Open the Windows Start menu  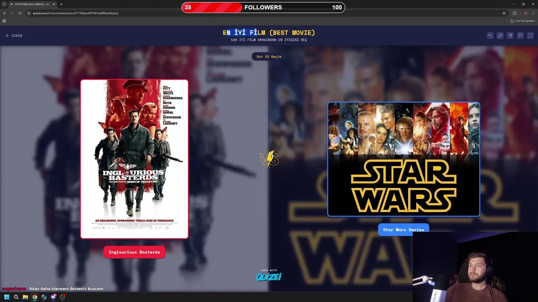(7, 297)
